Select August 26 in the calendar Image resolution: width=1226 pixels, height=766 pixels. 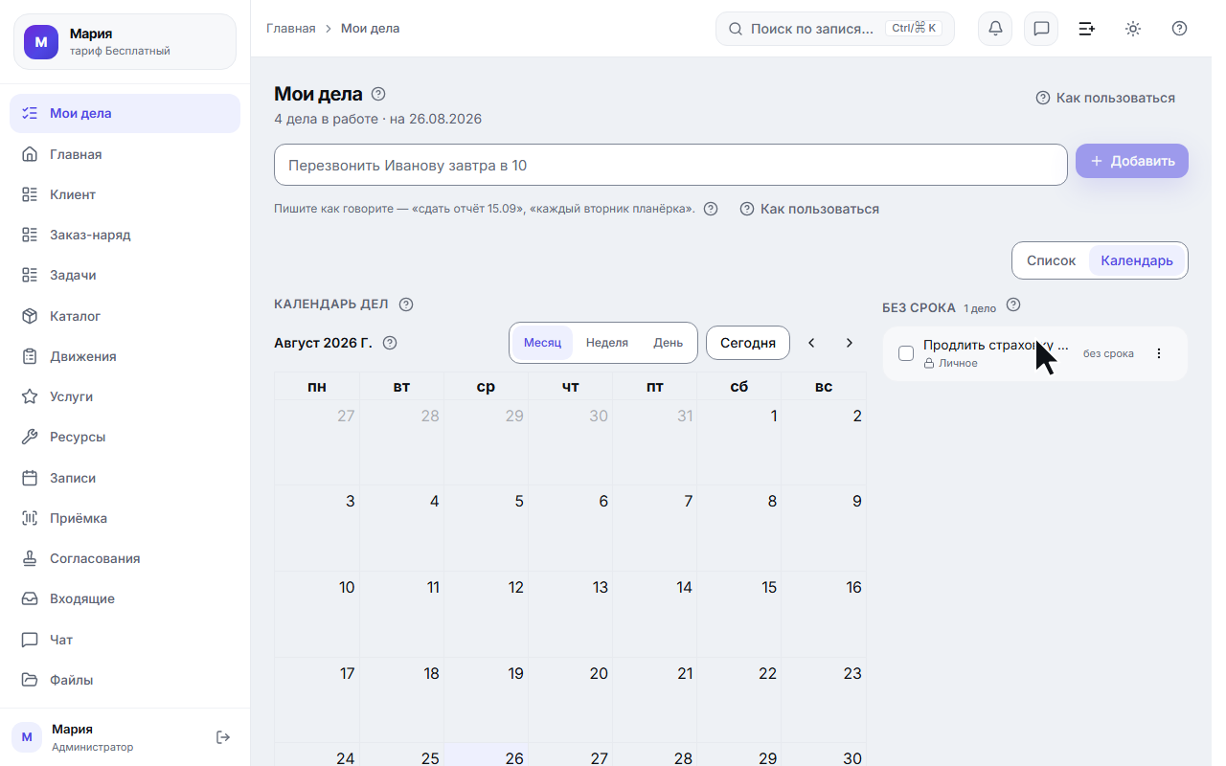click(x=487, y=755)
